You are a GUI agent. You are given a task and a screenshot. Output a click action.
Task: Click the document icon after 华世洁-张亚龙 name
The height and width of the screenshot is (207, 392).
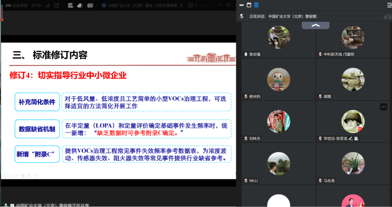pos(356,138)
